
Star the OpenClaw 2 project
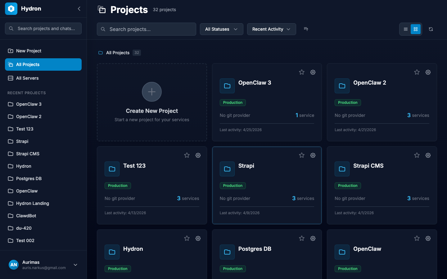pyautogui.click(x=417, y=72)
